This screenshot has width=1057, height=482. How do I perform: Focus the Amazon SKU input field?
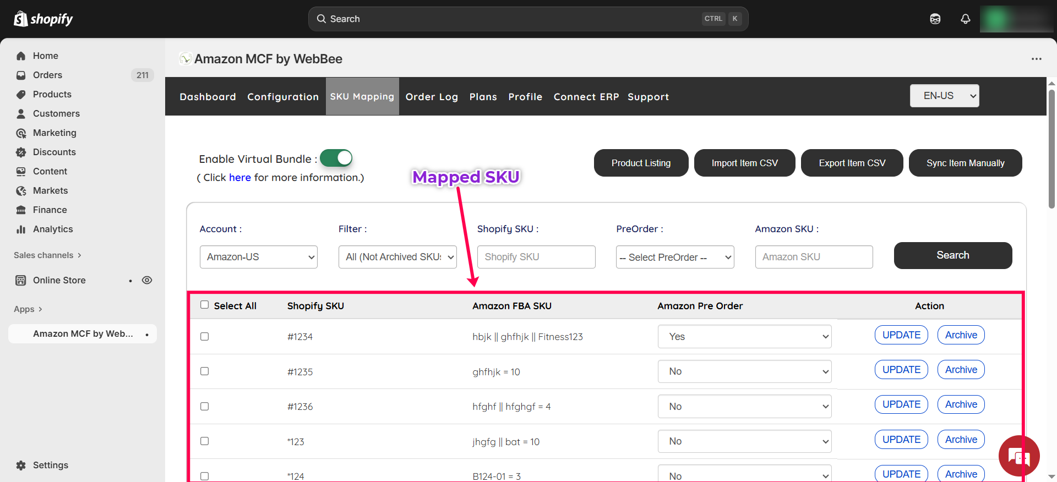click(x=814, y=257)
